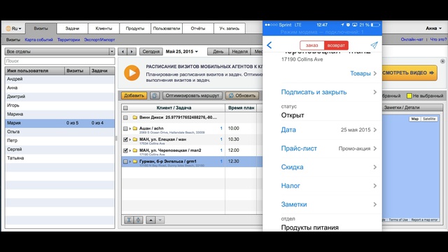The image size is (448, 252).
Task: Open the Все отделы dropdown
Action: 59,51
